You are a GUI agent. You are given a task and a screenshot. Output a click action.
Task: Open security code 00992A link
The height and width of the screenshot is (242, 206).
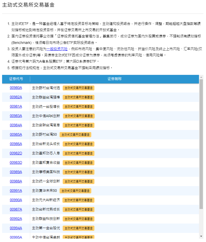pos(16,219)
